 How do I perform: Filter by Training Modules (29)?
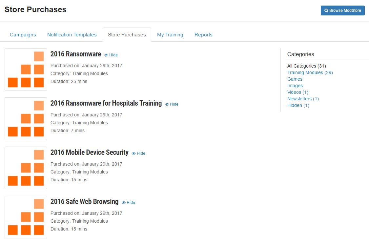(310, 73)
